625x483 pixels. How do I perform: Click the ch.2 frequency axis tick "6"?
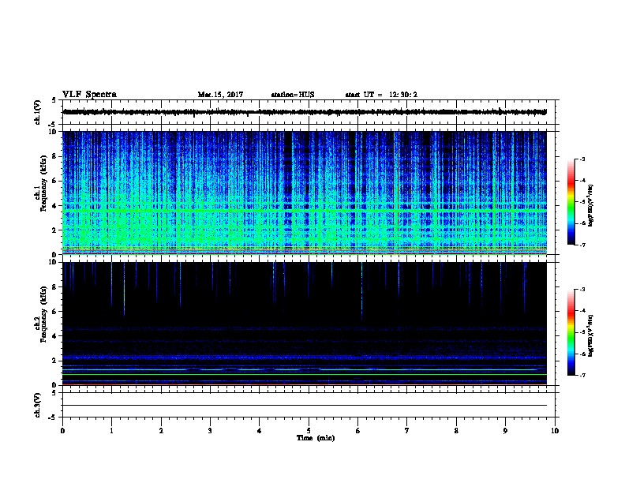coord(54,312)
